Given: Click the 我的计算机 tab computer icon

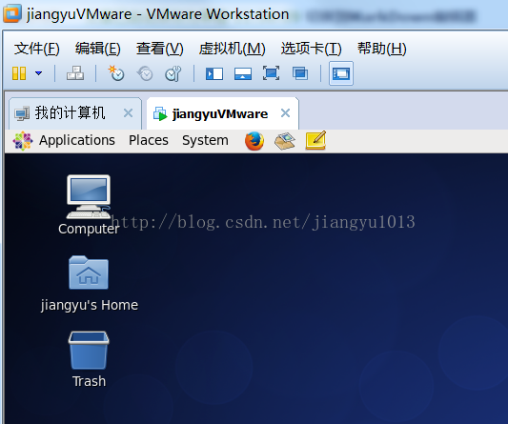Looking at the screenshot, I should point(22,113).
